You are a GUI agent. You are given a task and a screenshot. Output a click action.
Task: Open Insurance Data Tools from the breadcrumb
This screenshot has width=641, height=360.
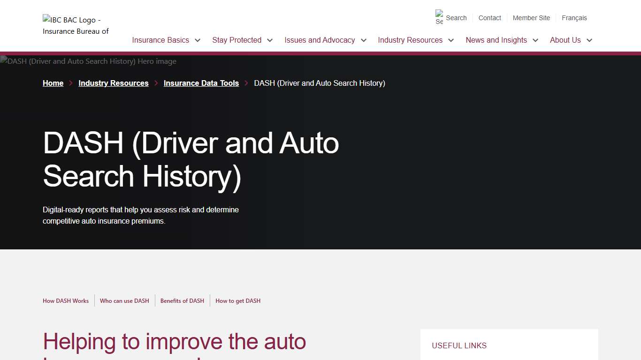tap(201, 83)
